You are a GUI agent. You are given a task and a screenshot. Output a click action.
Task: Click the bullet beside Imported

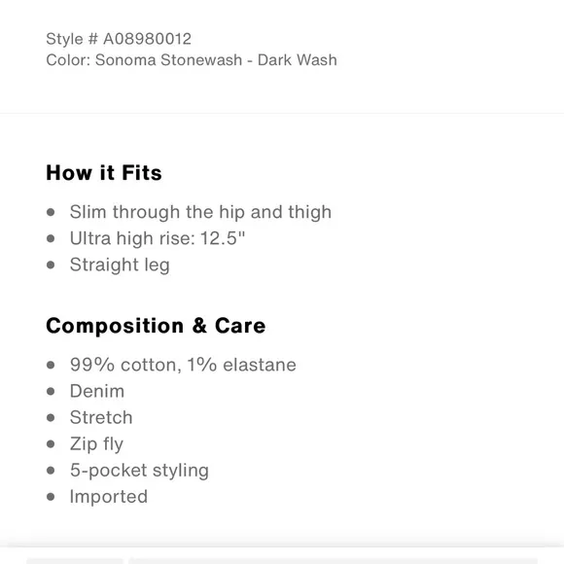(51, 497)
